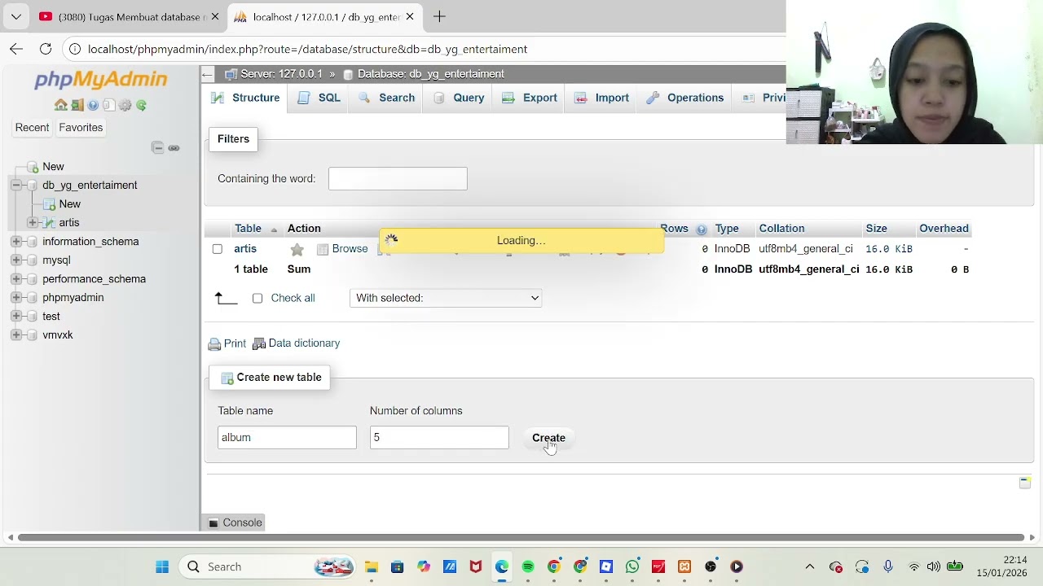This screenshot has height=586, width=1043.
Task: Collapse all navigation tree icon
Action: (157, 147)
